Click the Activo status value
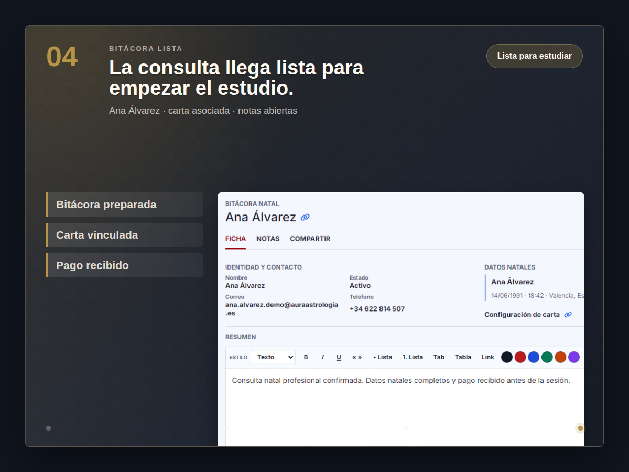Image resolution: width=629 pixels, height=472 pixels. 360,286
